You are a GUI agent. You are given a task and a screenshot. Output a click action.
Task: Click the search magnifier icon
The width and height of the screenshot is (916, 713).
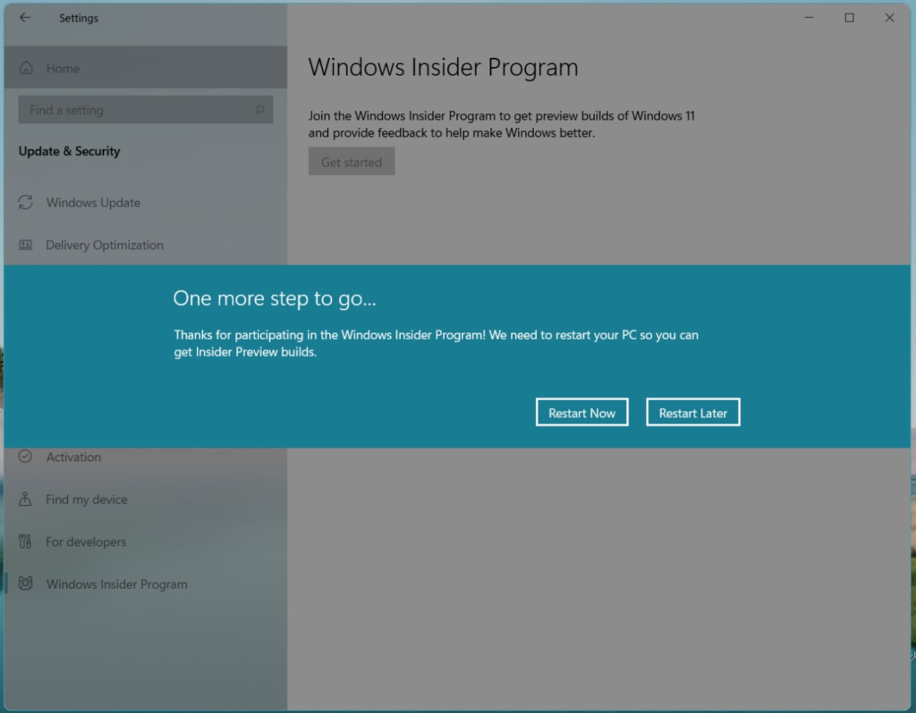[x=259, y=110]
